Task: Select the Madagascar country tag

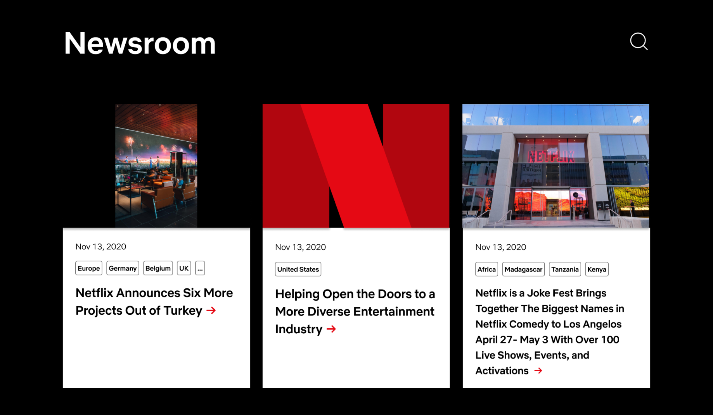Action: pyautogui.click(x=523, y=269)
